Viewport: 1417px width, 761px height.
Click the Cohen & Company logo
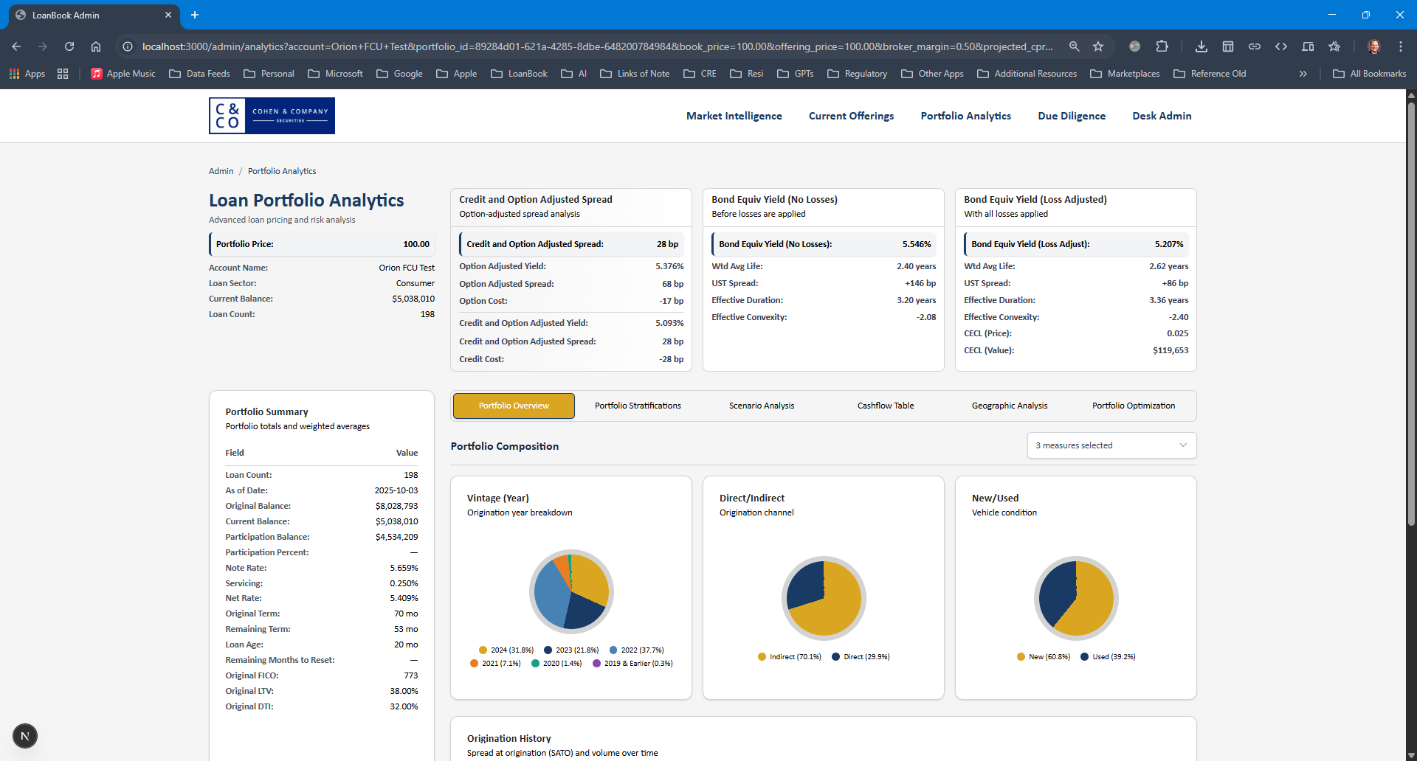point(271,115)
